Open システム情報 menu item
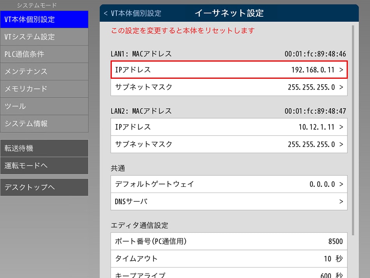The height and width of the screenshot is (278, 370). tap(44, 124)
